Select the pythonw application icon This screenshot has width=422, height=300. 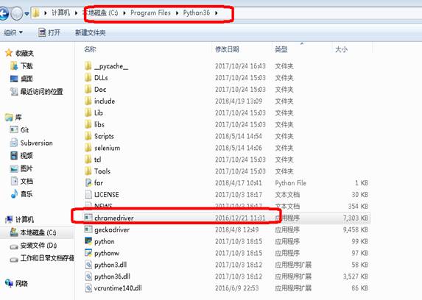pos(88,253)
